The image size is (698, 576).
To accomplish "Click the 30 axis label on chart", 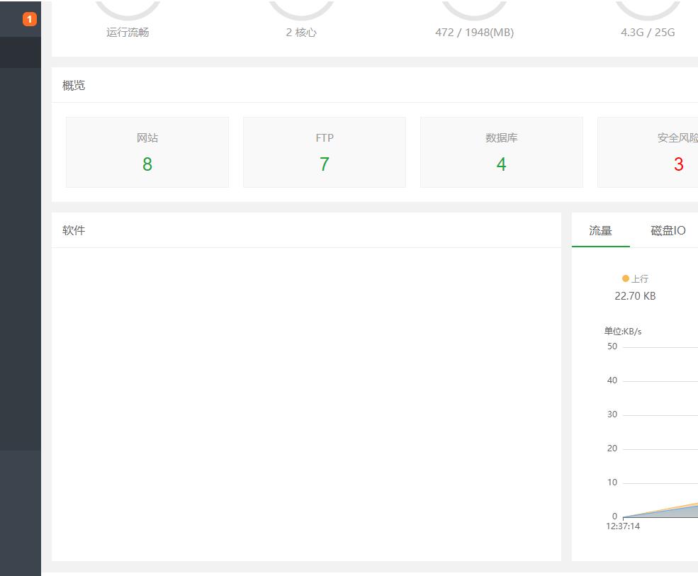I will point(612,414).
